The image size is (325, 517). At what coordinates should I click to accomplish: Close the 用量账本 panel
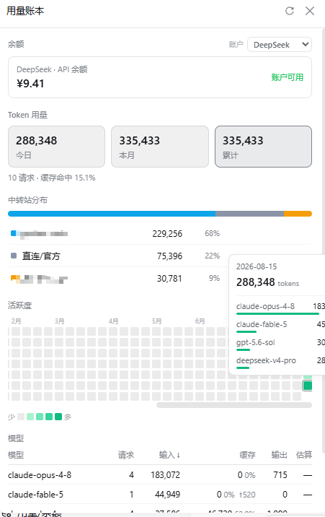pos(310,11)
